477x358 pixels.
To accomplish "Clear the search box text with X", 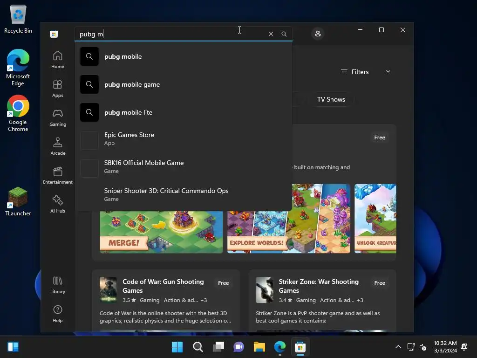I will [271, 34].
